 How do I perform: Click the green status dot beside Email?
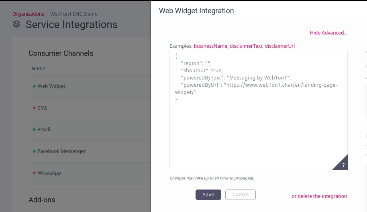34,129
